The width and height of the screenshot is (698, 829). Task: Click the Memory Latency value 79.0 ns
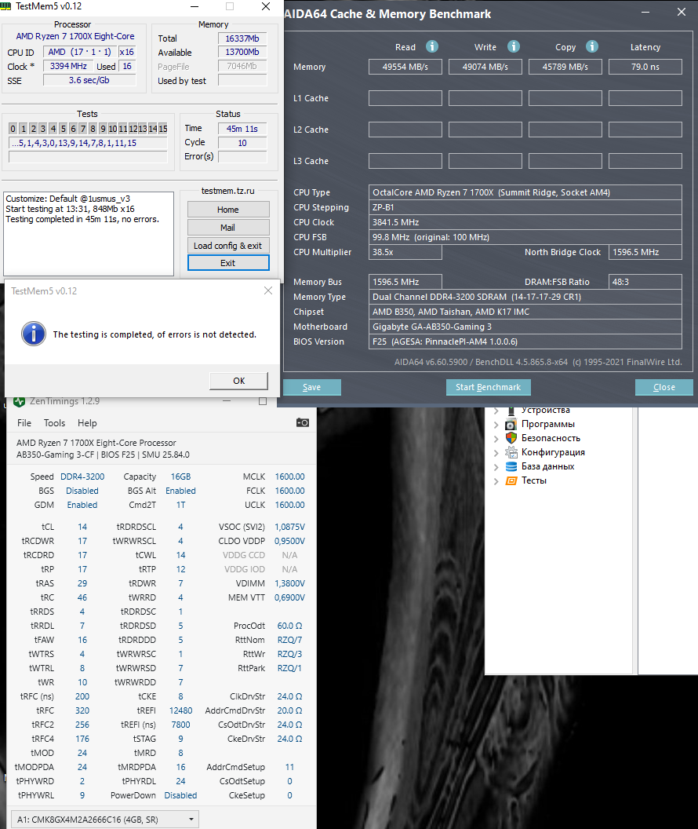pos(645,67)
